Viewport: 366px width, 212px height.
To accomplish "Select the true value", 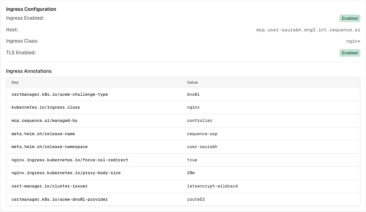I will pyautogui.click(x=192, y=160).
